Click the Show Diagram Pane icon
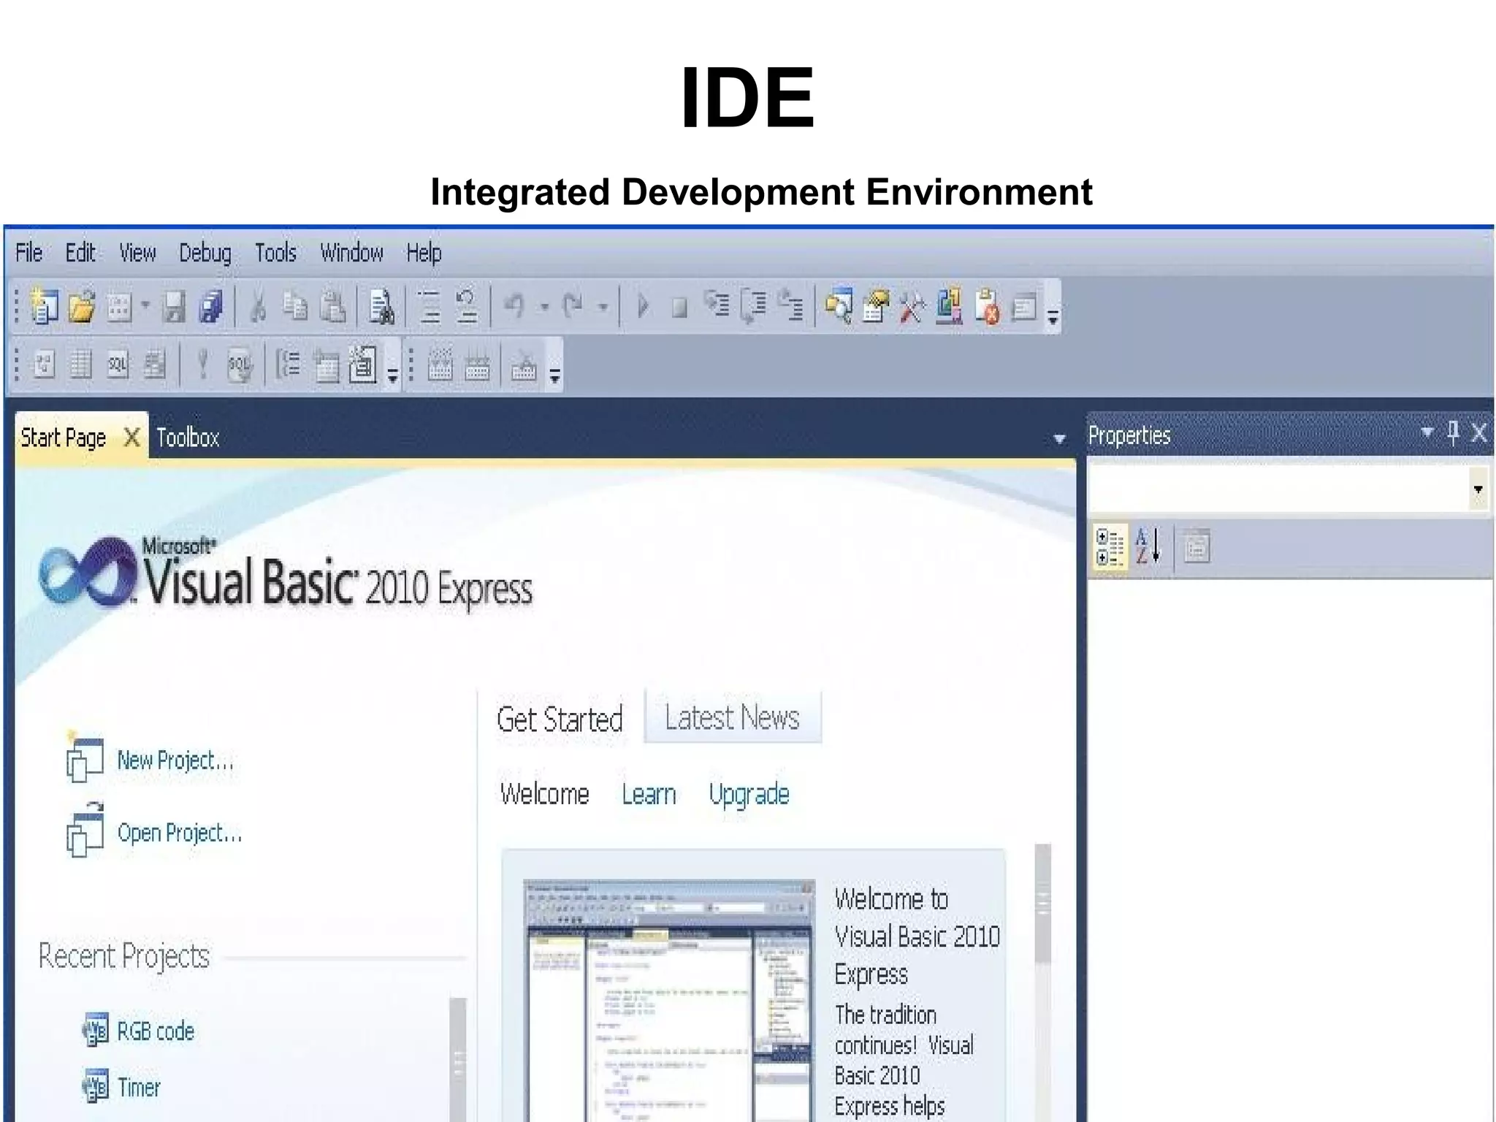Image resolution: width=1496 pixels, height=1122 pixels. pyautogui.click(x=44, y=364)
